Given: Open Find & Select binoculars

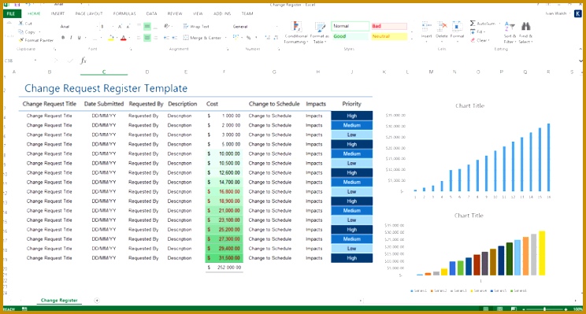Looking at the screenshot, I should click(525, 32).
